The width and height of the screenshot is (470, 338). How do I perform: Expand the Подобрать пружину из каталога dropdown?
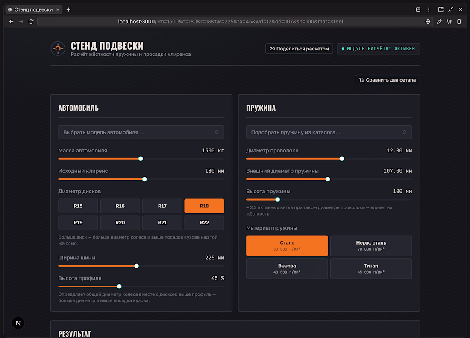coord(329,132)
